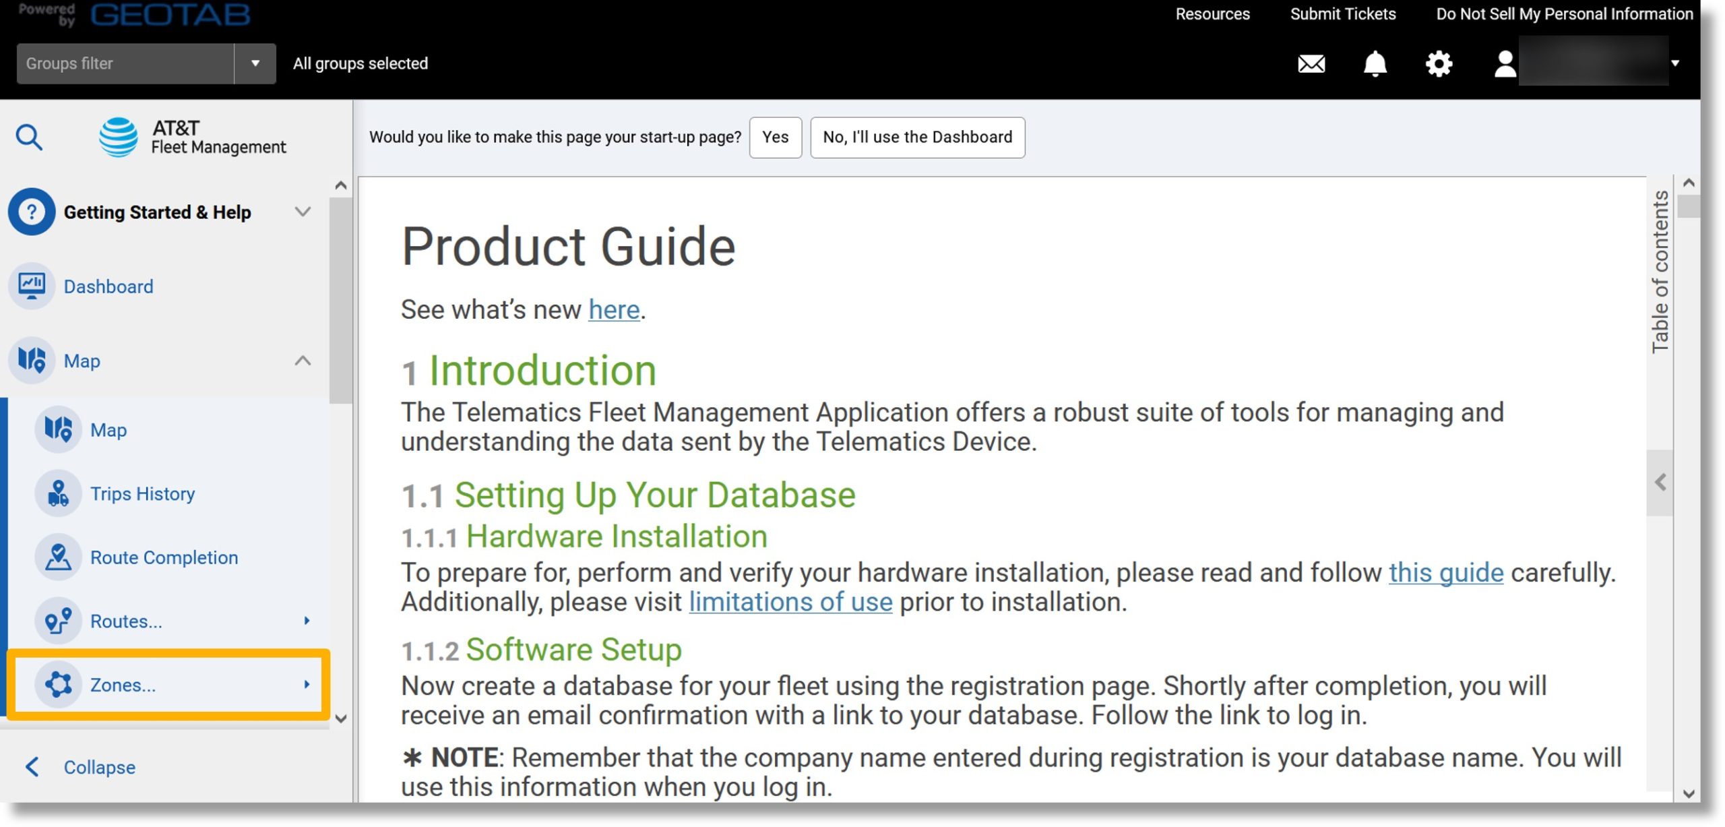The height and width of the screenshot is (827, 1725).
Task: Click the document scrollbar thumb
Action: click(1689, 206)
